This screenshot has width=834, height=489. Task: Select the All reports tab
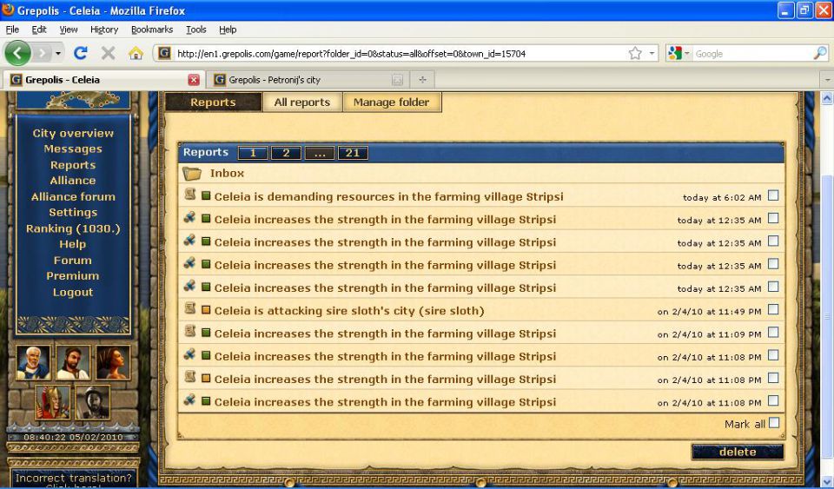tap(302, 102)
